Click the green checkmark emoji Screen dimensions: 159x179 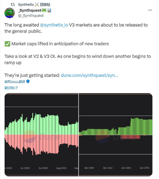pyautogui.click(x=8, y=44)
